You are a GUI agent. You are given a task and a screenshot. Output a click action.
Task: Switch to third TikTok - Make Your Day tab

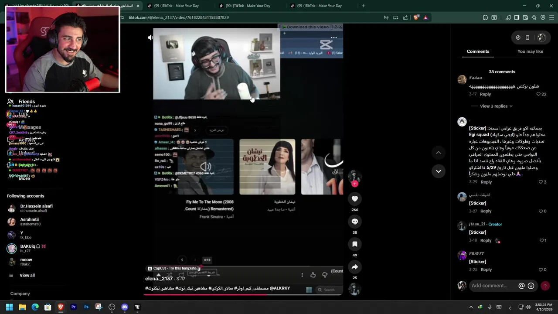[319, 6]
